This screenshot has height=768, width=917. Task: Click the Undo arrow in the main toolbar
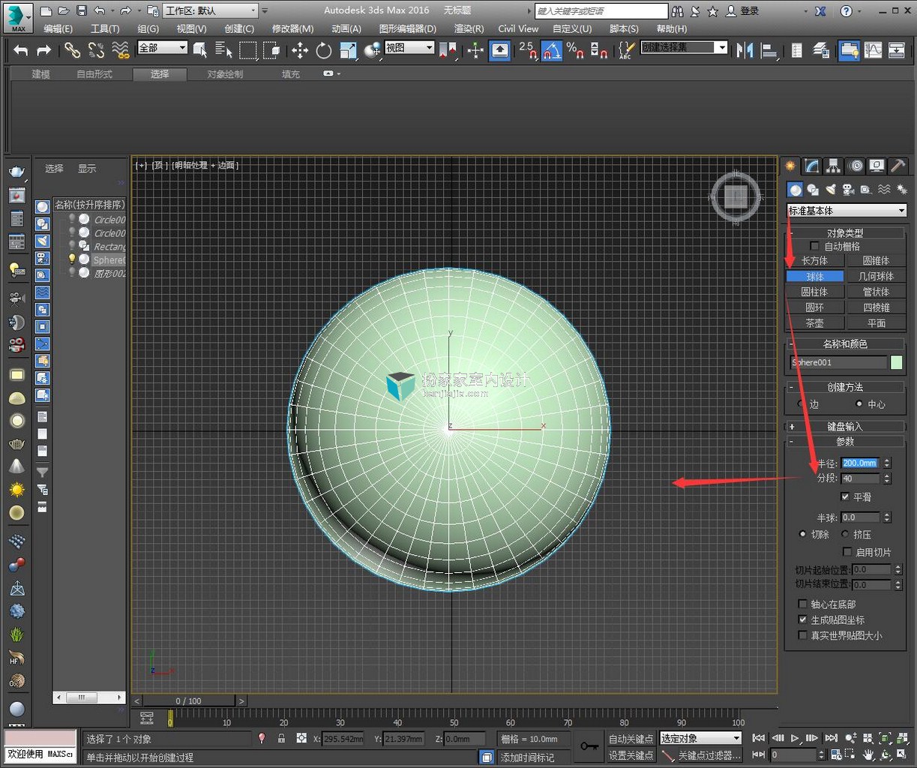[x=21, y=50]
